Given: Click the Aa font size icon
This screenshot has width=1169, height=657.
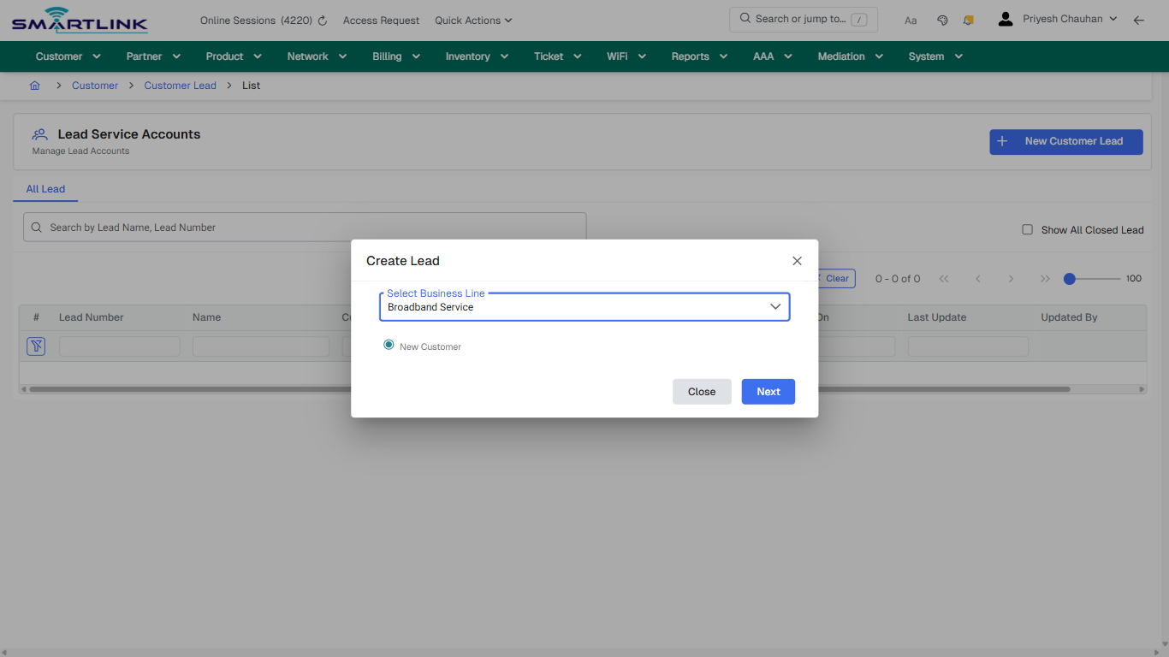Looking at the screenshot, I should pos(911,20).
